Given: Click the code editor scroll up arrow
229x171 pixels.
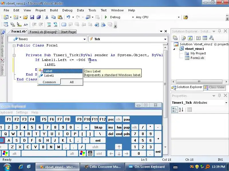Looking at the screenshot, I should pos(165,47).
